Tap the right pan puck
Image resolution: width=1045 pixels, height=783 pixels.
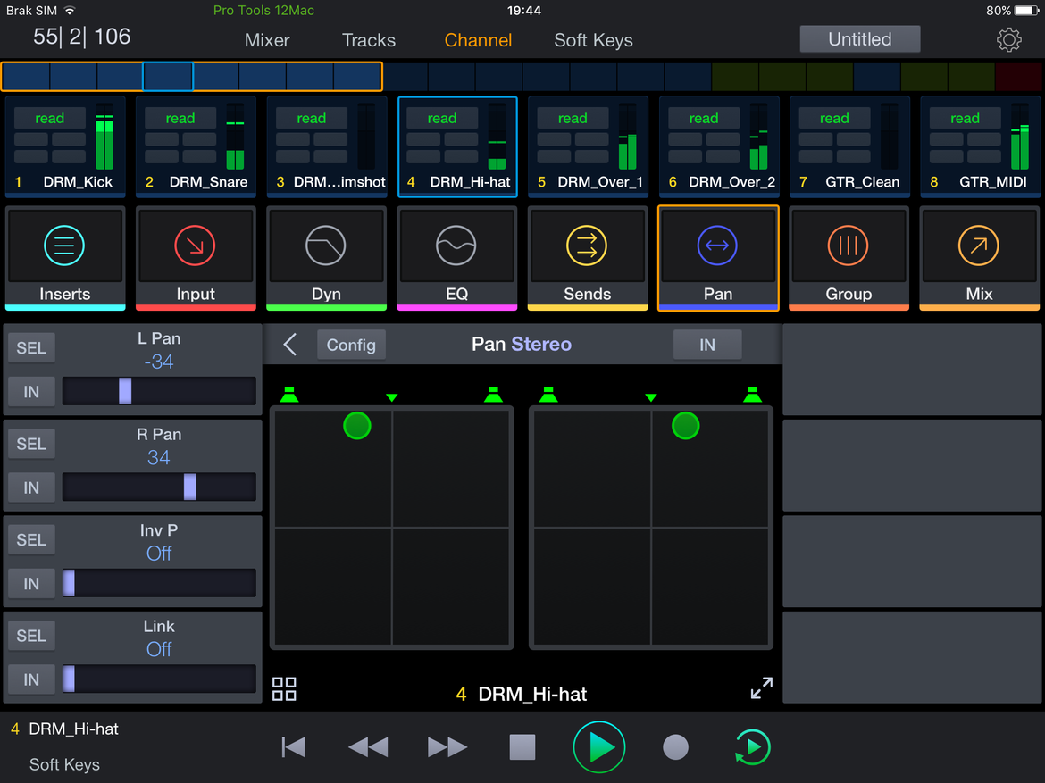click(685, 426)
